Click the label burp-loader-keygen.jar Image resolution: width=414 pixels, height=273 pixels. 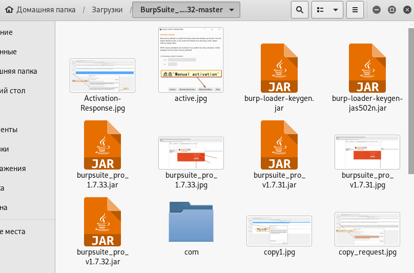pyautogui.click(x=279, y=103)
